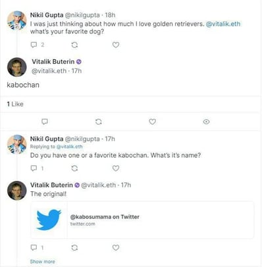Recast Nikil's golden retrievers post
Viewport: 262px width, 267px height.
[x=74, y=45]
